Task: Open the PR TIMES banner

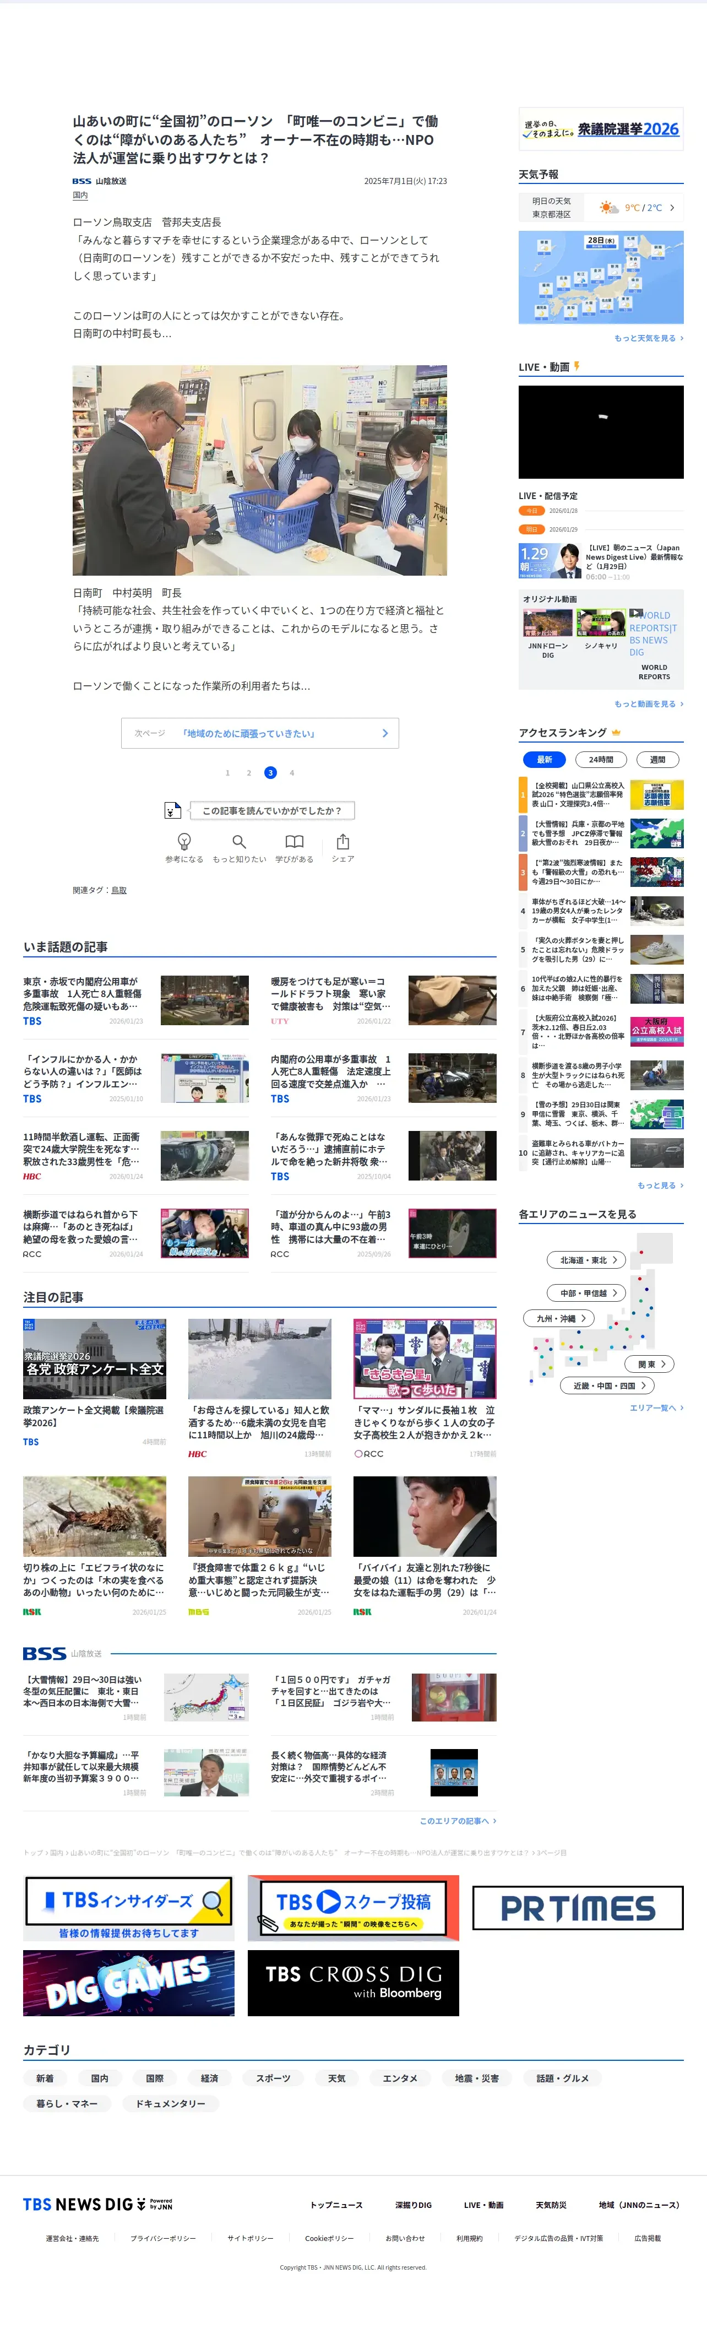Action: (578, 1908)
